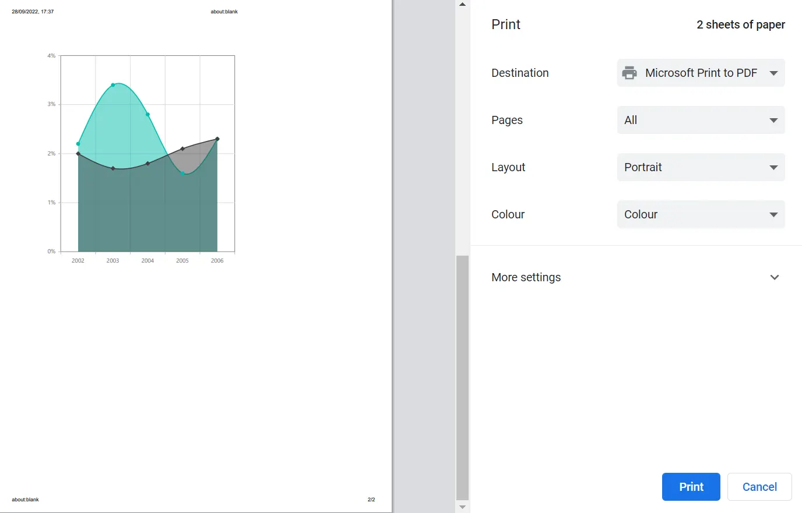The width and height of the screenshot is (802, 513).
Task: Click the 2005 teal data point on chart
Action: tap(182, 173)
